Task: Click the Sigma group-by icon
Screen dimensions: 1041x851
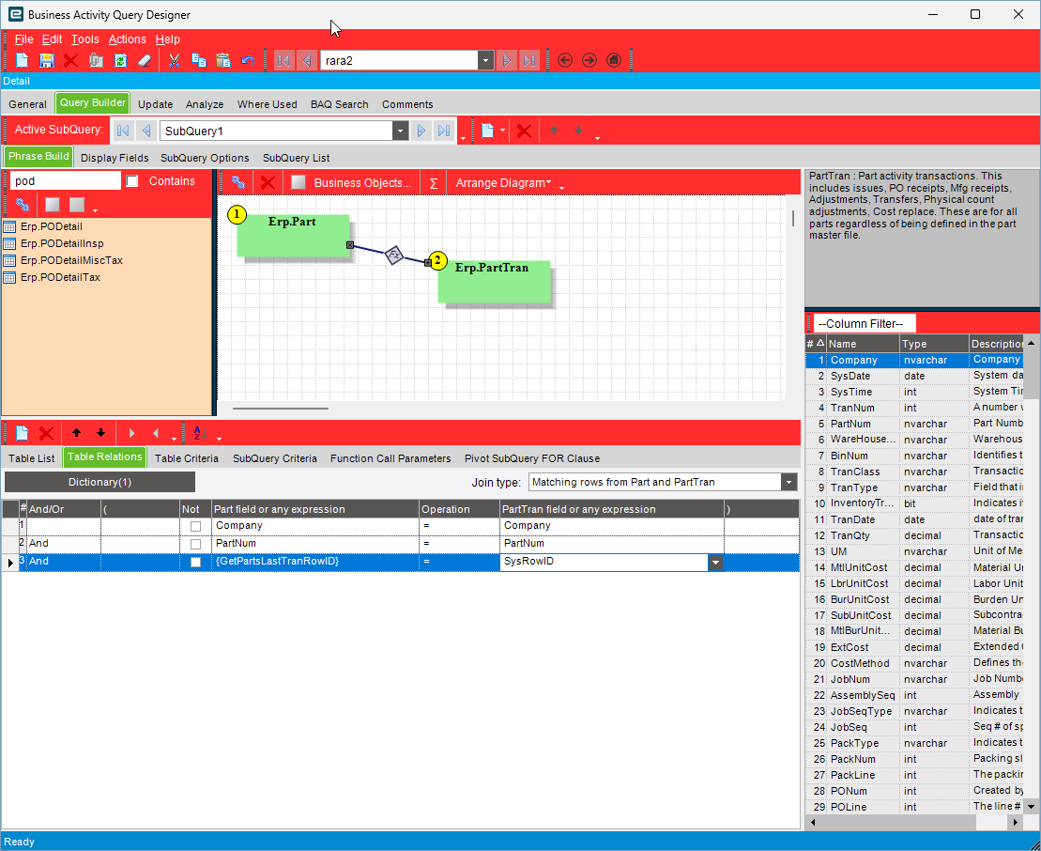Action: (434, 183)
